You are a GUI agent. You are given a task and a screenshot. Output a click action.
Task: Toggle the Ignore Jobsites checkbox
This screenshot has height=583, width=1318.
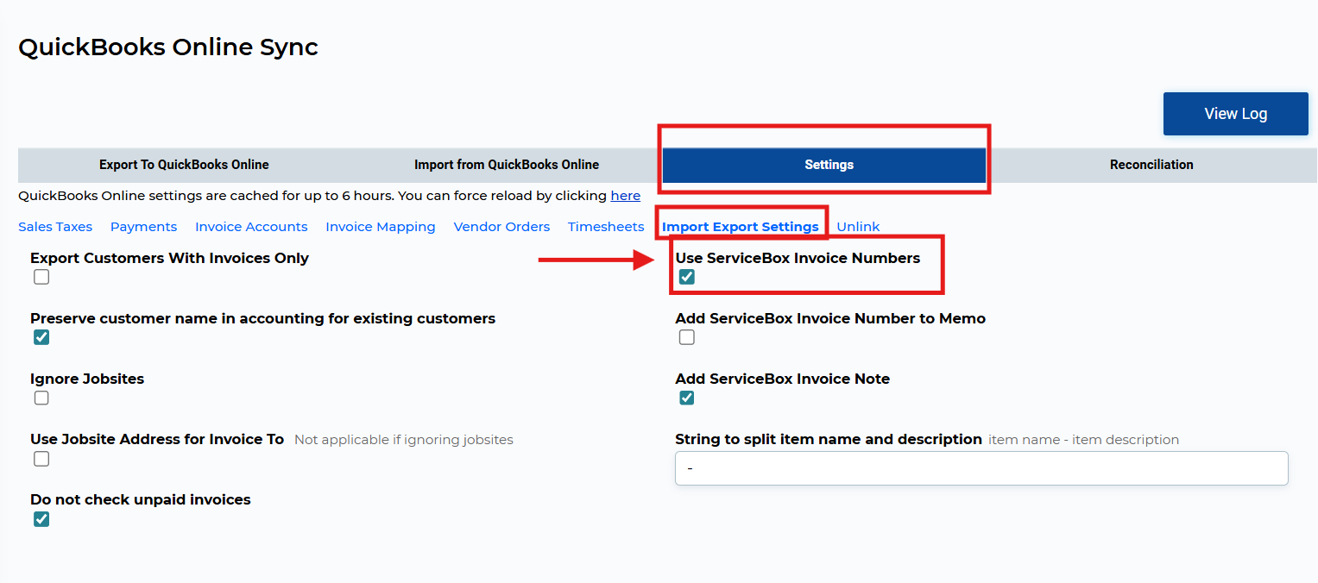click(x=41, y=398)
